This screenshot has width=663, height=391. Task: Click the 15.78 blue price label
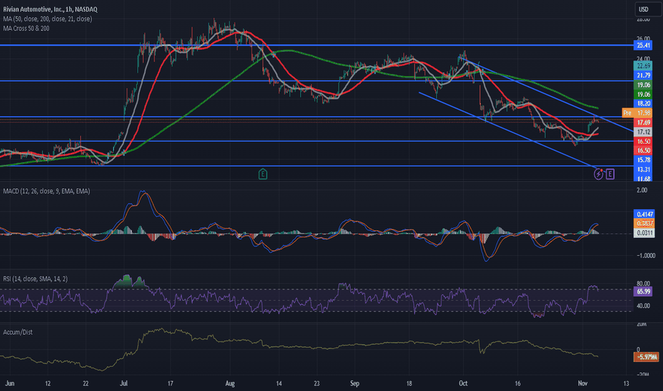[x=643, y=160]
